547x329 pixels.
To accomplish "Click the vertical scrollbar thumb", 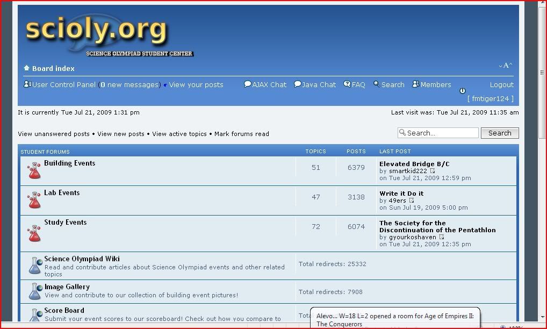I will (x=542, y=72).
